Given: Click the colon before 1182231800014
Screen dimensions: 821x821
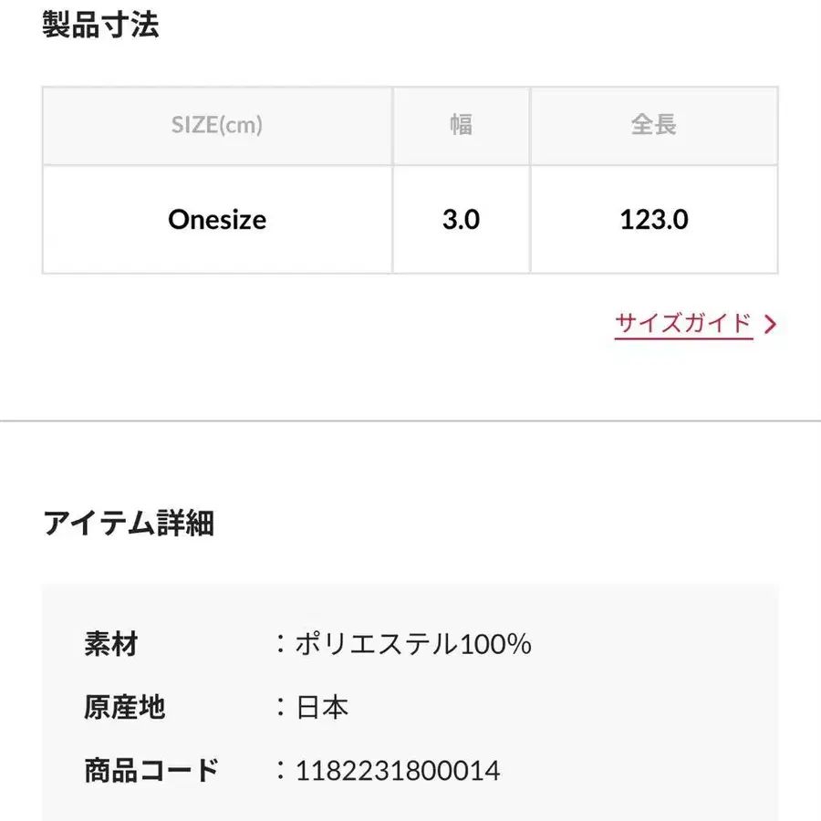Looking at the screenshot, I should [281, 771].
